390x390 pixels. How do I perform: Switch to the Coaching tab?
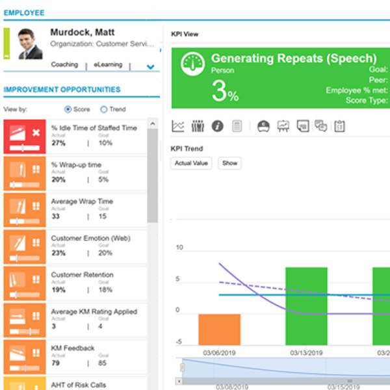[64, 65]
